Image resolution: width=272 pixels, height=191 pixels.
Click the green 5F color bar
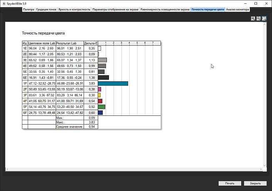[x=101, y=107]
